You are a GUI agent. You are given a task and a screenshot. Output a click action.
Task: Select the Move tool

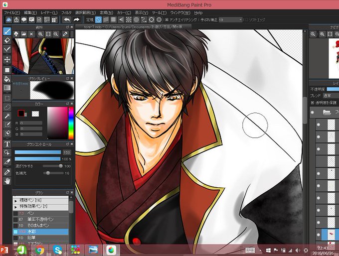(x=7, y=60)
